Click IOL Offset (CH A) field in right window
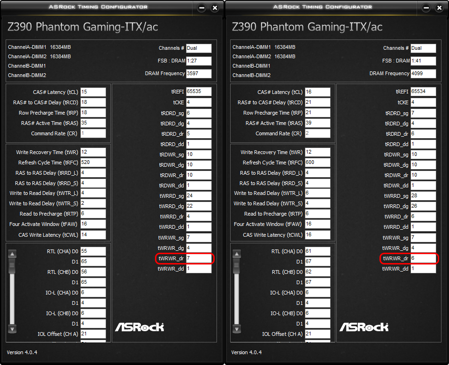This screenshot has height=365, width=449. (x=317, y=334)
